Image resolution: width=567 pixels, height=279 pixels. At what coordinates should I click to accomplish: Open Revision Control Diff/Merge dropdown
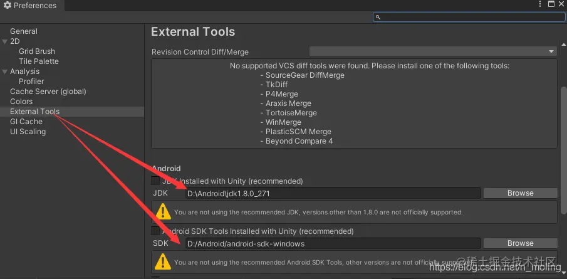coord(433,52)
